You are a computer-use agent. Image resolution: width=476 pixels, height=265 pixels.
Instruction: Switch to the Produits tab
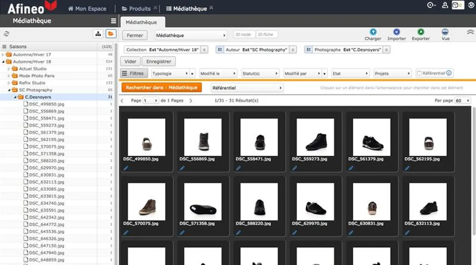pyautogui.click(x=136, y=8)
